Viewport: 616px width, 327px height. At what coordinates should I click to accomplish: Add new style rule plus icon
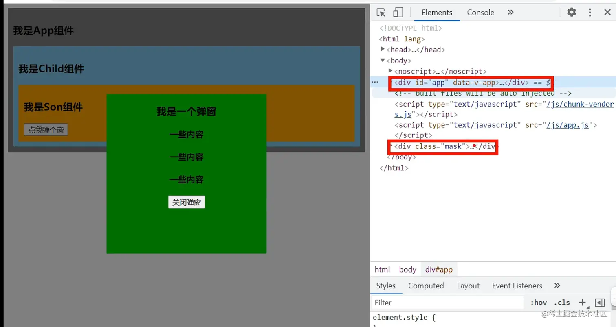[583, 302]
